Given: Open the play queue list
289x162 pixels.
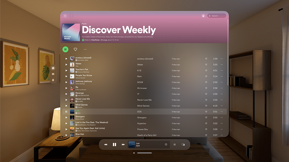Looking at the screenshot, I should (x=174, y=145).
